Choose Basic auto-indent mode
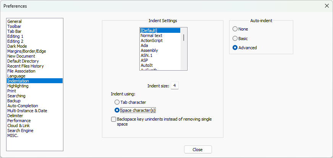 [235, 39]
